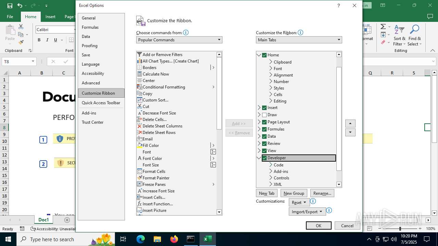The image size is (438, 246).
Task: Click the AutoSum sigma icon
Action: pos(383,27)
